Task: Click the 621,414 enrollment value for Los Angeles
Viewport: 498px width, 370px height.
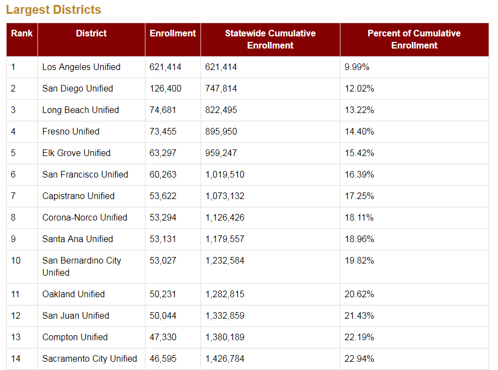Action: coord(165,67)
